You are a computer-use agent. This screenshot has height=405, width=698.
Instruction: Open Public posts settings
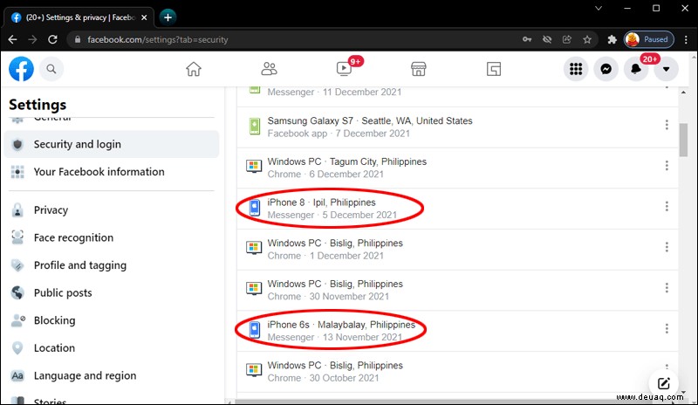coord(112,293)
